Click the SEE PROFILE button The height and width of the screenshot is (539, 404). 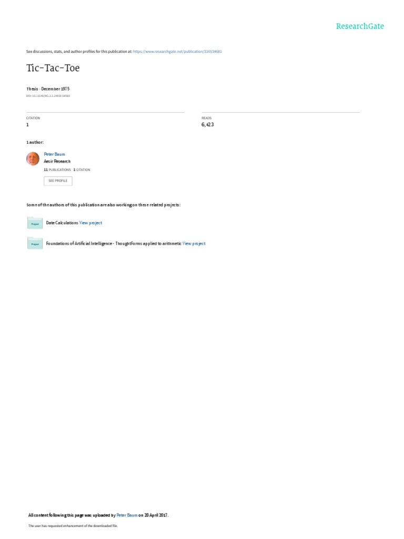click(58, 181)
